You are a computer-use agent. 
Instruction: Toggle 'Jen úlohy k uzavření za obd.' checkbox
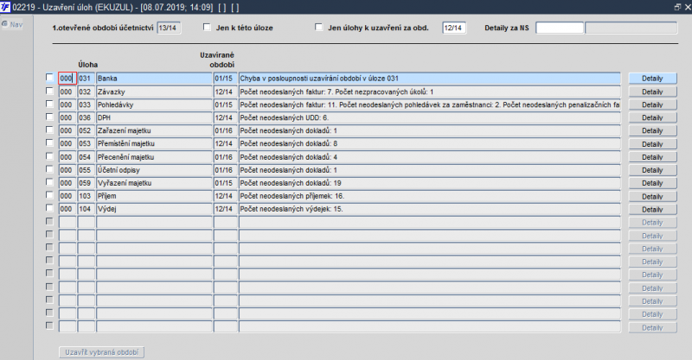[x=318, y=27]
